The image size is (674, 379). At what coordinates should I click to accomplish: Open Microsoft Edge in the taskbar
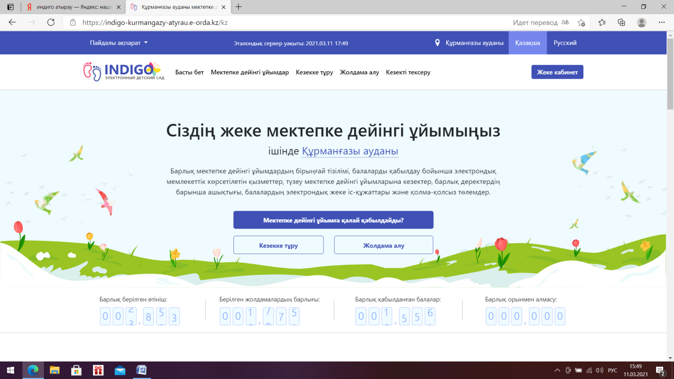33,371
